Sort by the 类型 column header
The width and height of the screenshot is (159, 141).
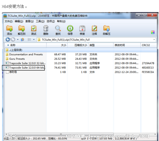[x=101, y=45]
